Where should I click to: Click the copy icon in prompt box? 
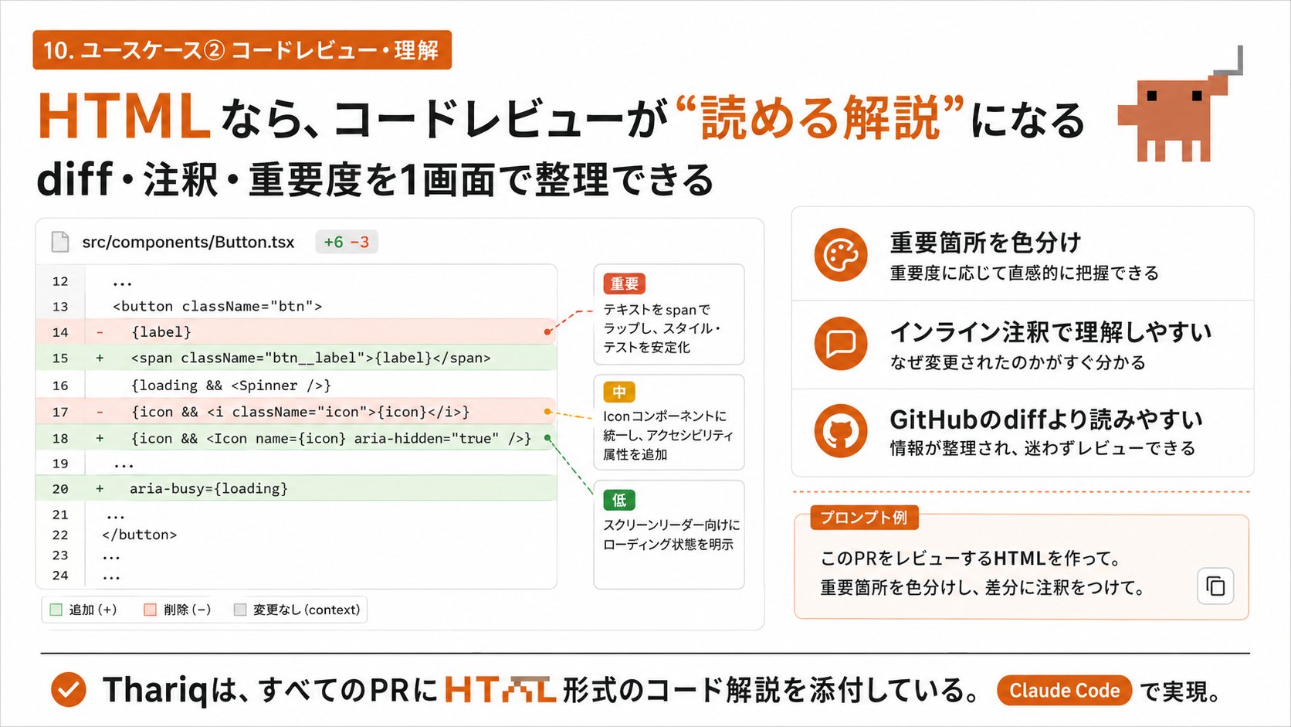(1215, 586)
